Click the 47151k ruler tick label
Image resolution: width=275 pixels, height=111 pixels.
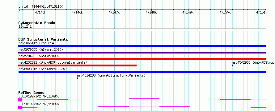tap(262, 12)
